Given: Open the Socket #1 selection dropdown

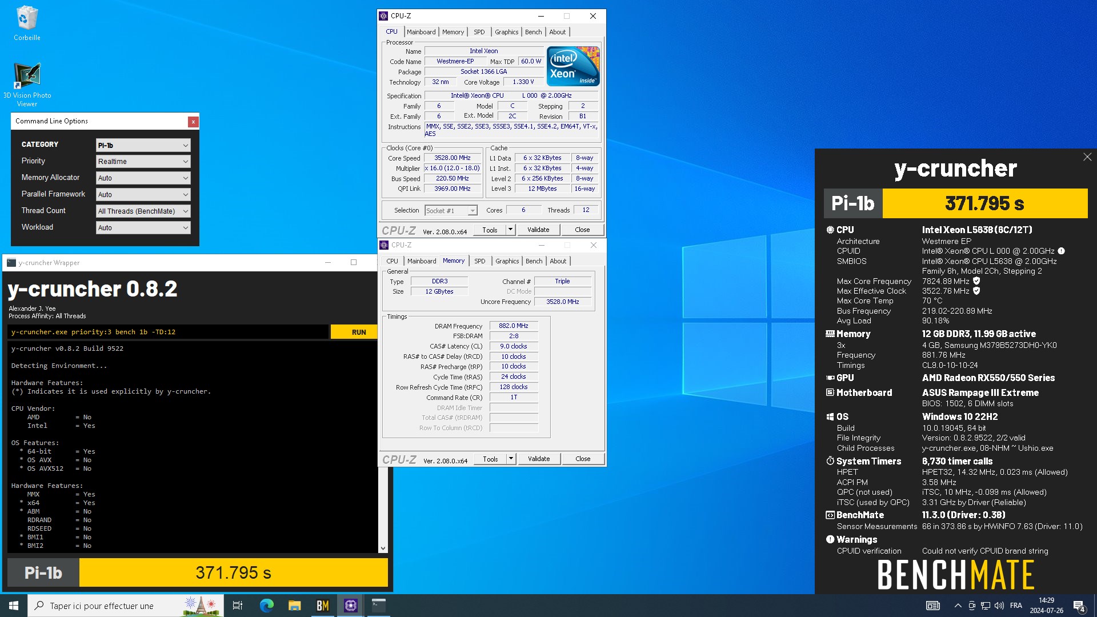Looking at the screenshot, I should (x=451, y=211).
